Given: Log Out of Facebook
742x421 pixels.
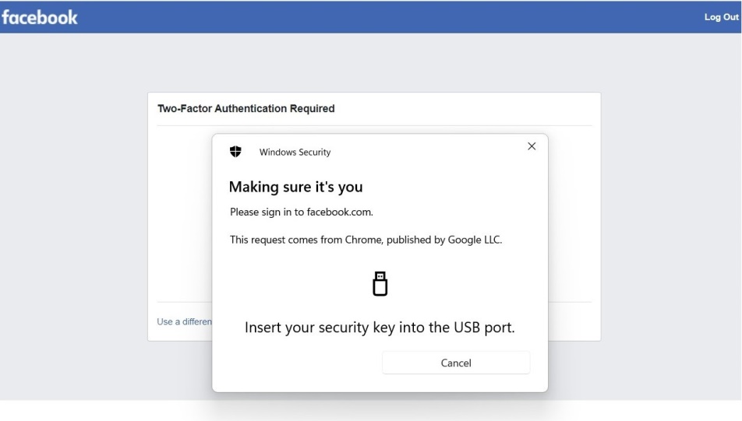Looking at the screenshot, I should click(x=721, y=17).
